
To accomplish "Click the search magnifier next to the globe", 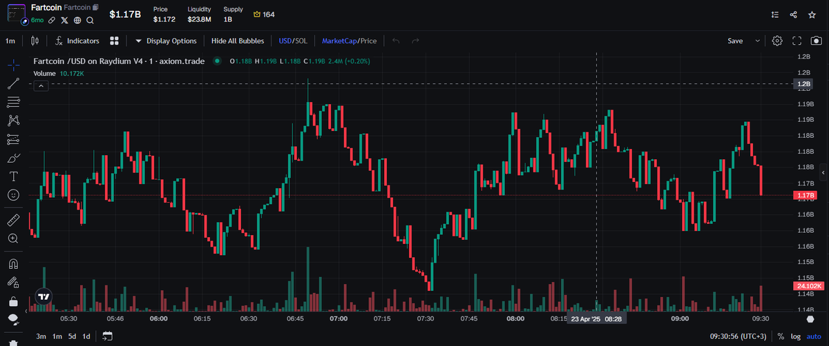I will [90, 21].
